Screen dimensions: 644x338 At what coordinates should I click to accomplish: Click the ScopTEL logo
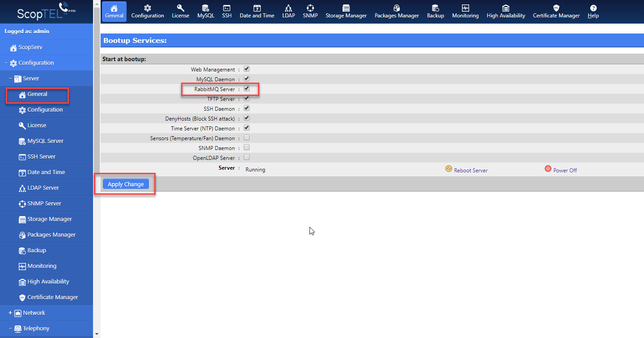(47, 11)
